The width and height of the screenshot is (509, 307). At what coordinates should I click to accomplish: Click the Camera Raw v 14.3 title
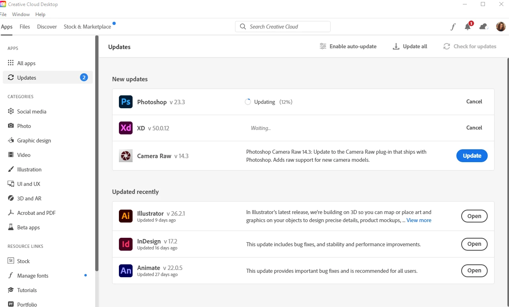(x=163, y=156)
